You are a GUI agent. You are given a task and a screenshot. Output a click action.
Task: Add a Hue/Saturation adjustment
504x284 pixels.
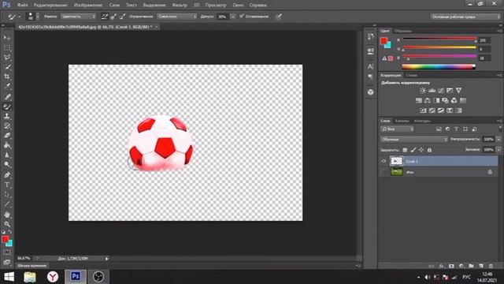[418, 101]
